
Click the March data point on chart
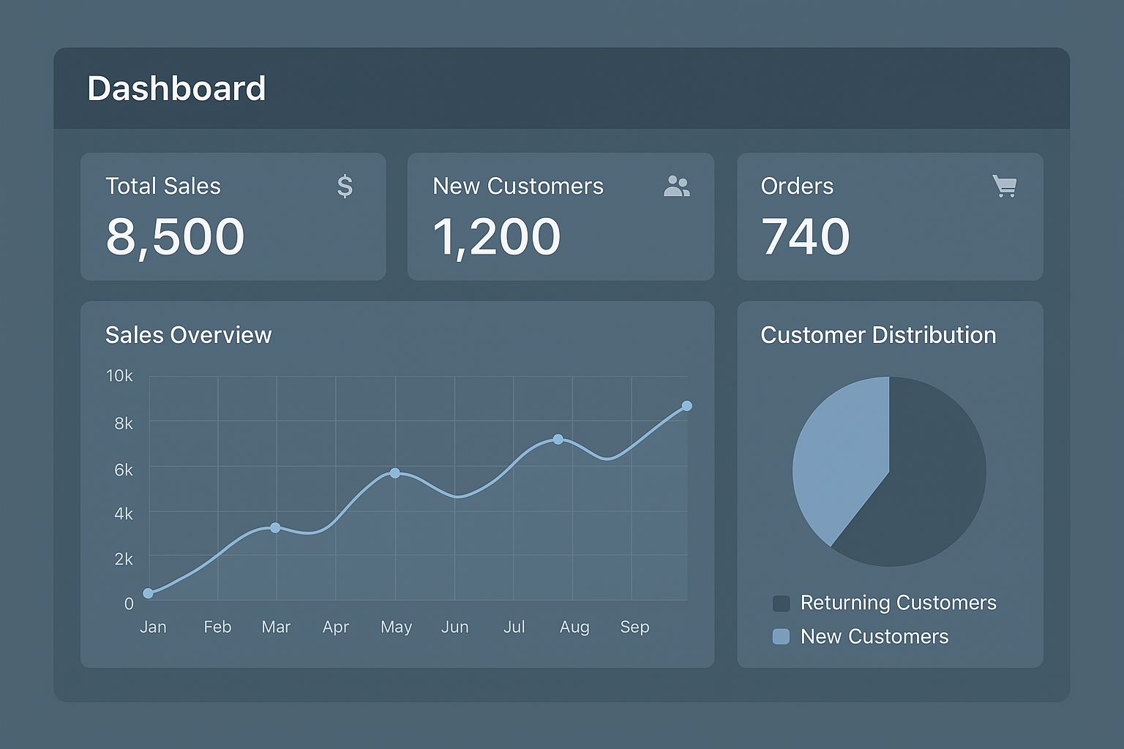coord(275,527)
